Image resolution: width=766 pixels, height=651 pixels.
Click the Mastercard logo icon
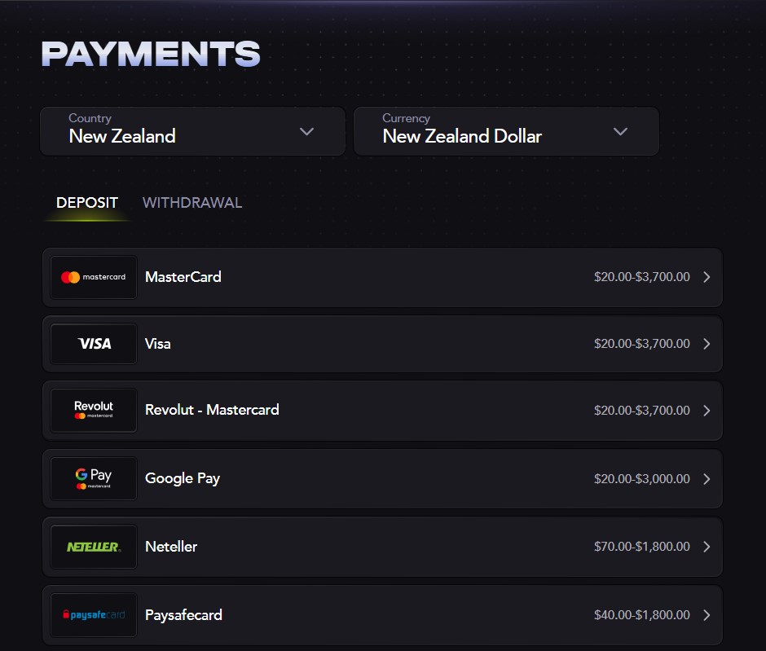coord(94,277)
